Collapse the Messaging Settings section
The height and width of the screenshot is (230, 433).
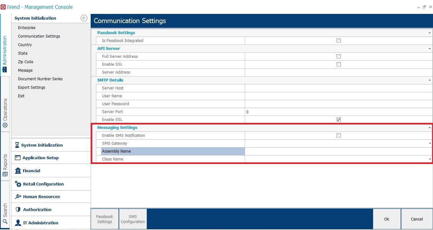430,128
